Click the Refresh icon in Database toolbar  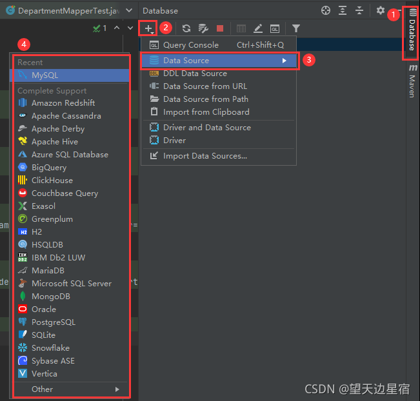click(186, 28)
